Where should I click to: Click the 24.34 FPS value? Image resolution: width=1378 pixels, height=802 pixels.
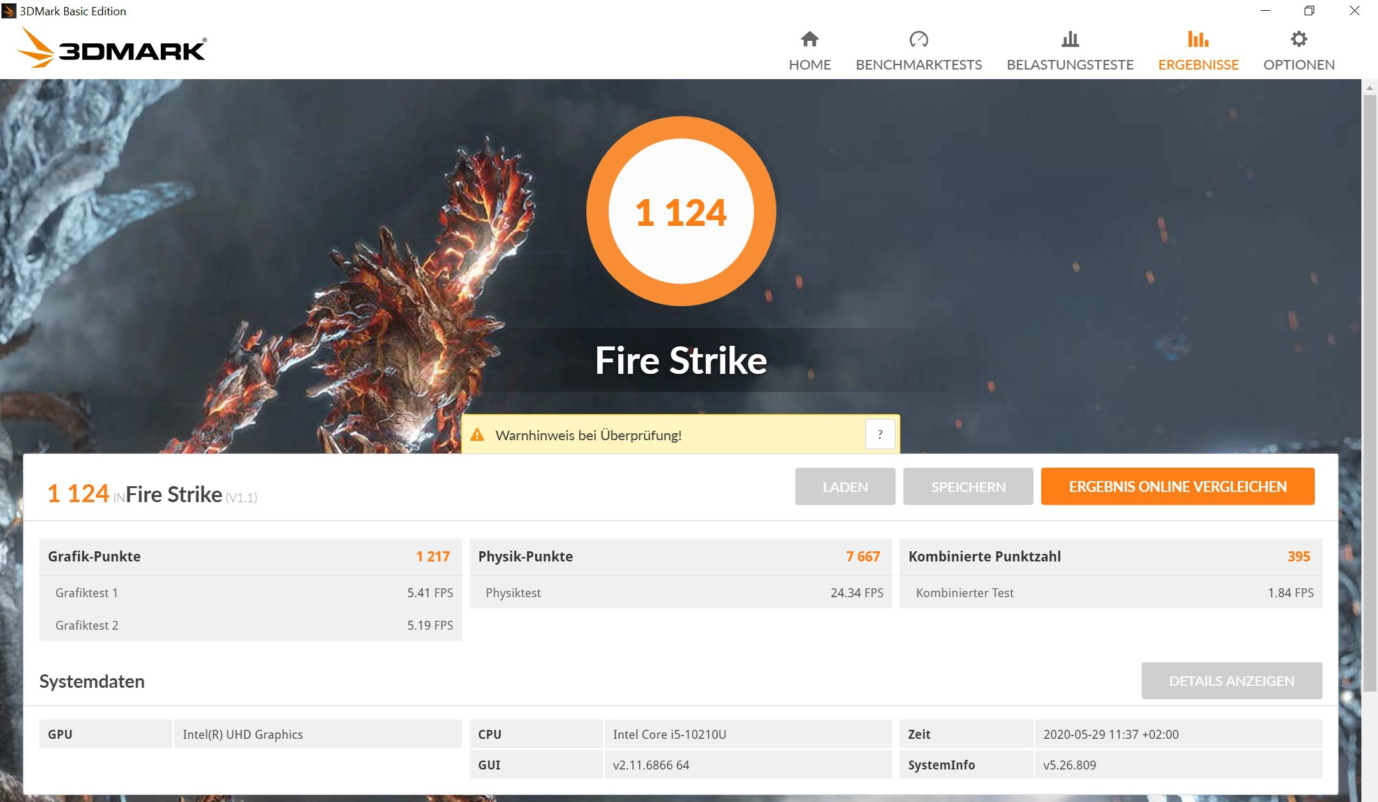(x=857, y=593)
